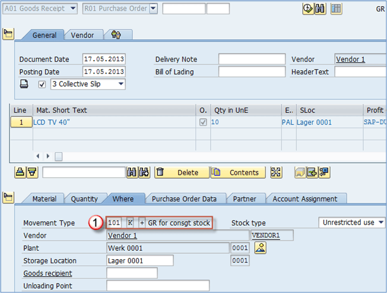
Task: Click the binoculars find icon at top
Action: [320, 8]
